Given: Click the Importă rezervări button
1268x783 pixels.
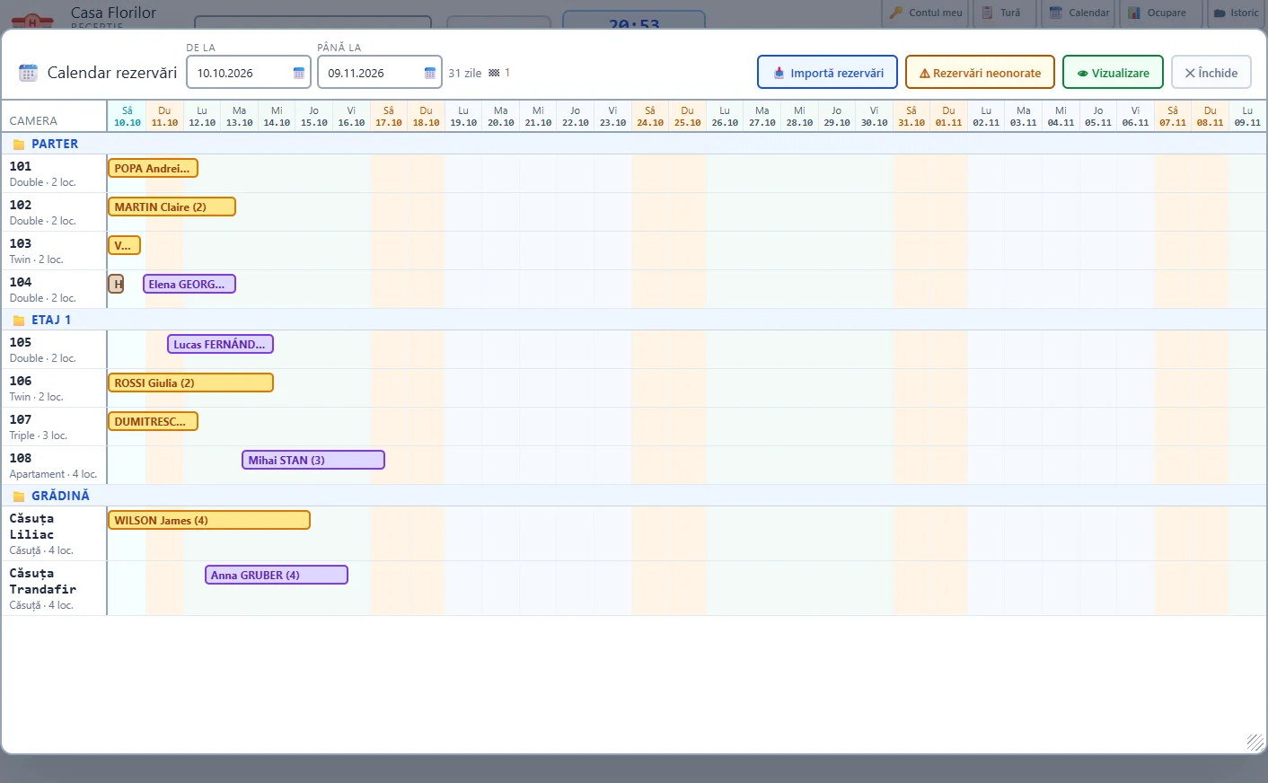Looking at the screenshot, I should click(827, 73).
